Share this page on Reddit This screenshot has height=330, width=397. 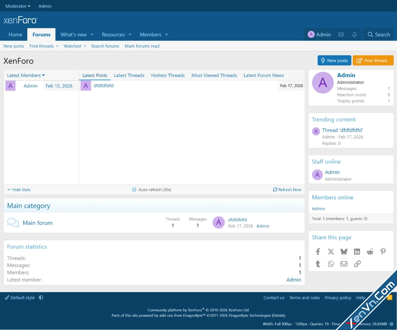coord(370,251)
